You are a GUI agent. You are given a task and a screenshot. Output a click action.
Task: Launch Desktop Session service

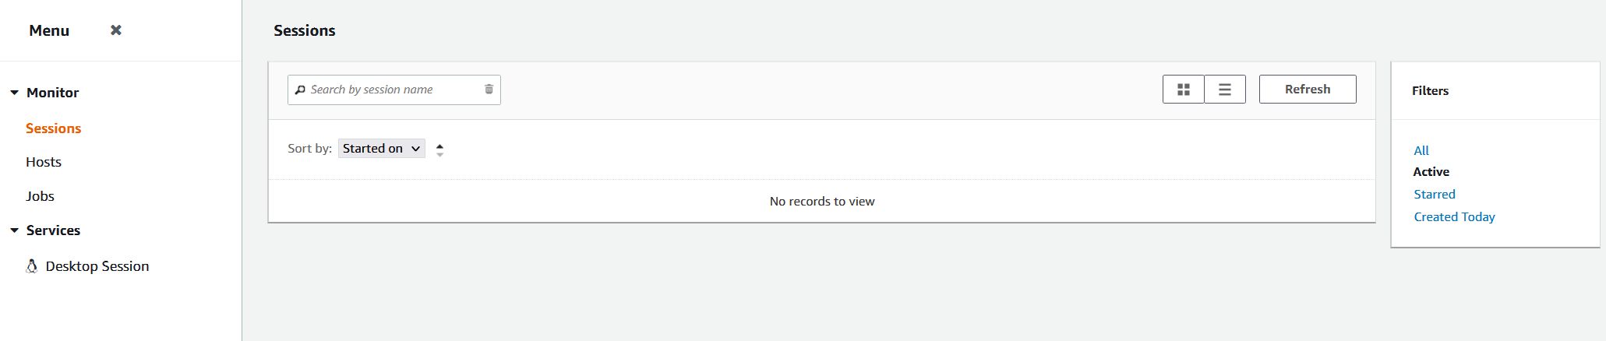point(97,266)
